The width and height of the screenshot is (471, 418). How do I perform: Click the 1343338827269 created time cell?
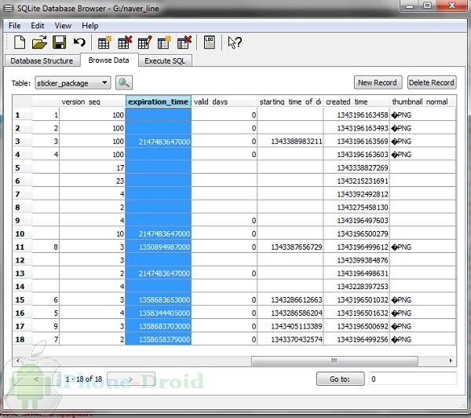(x=356, y=168)
